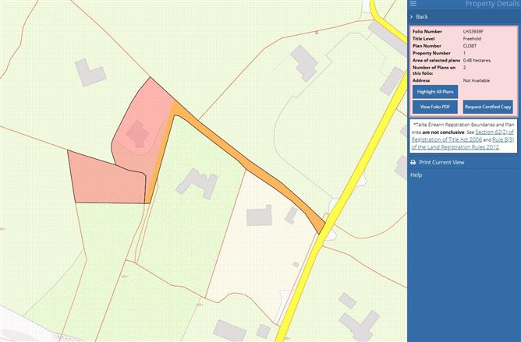Click the large grey building in green field
The image size is (521, 342).
tap(197, 184)
